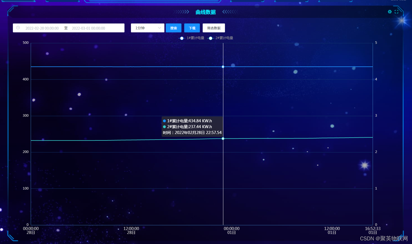Click the 筛选数据 filter button

coord(214,28)
